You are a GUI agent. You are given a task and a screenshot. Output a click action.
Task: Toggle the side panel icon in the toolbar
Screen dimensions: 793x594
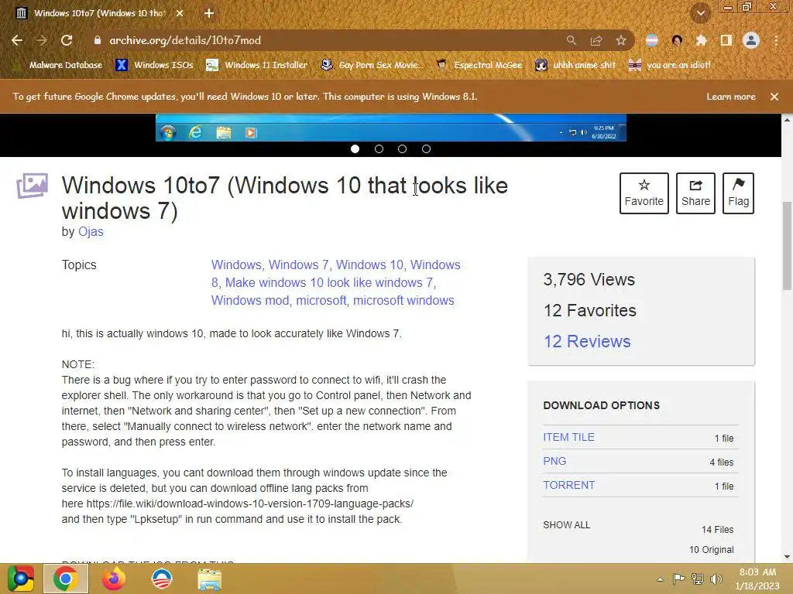pyautogui.click(x=726, y=40)
